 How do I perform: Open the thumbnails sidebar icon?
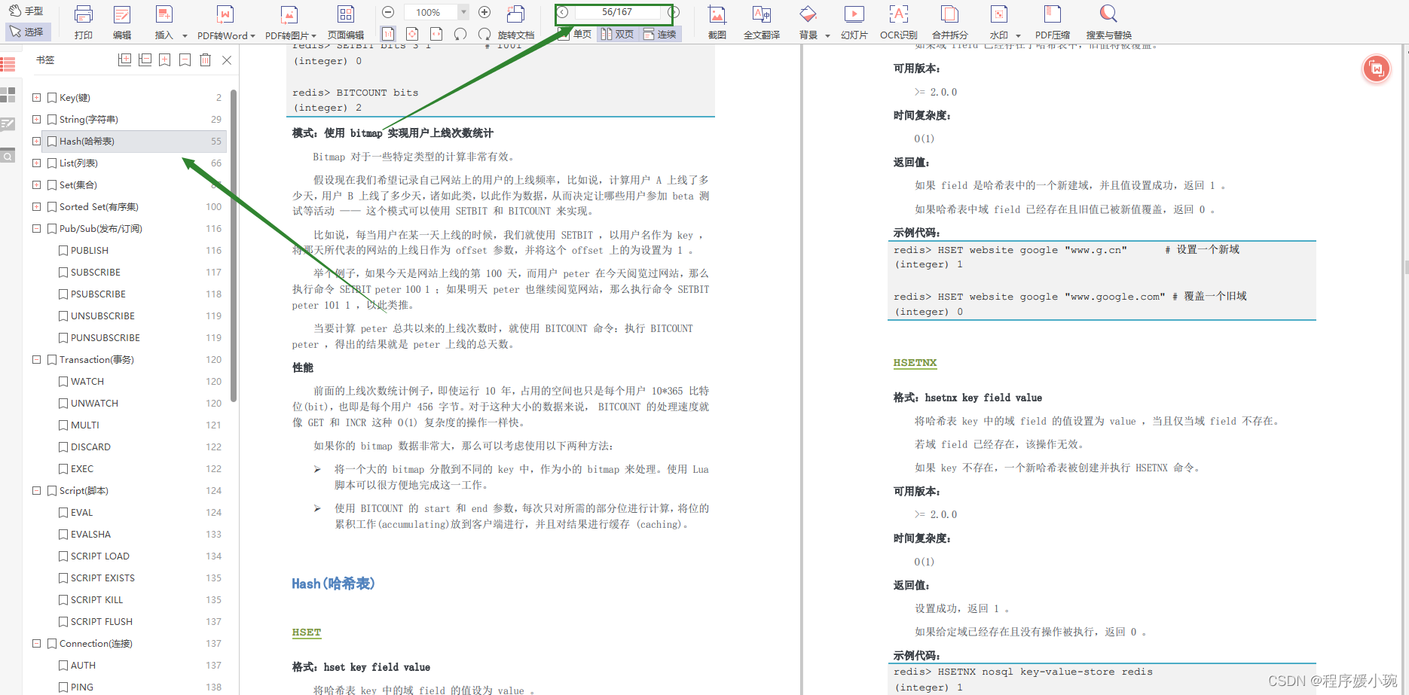[x=8, y=95]
